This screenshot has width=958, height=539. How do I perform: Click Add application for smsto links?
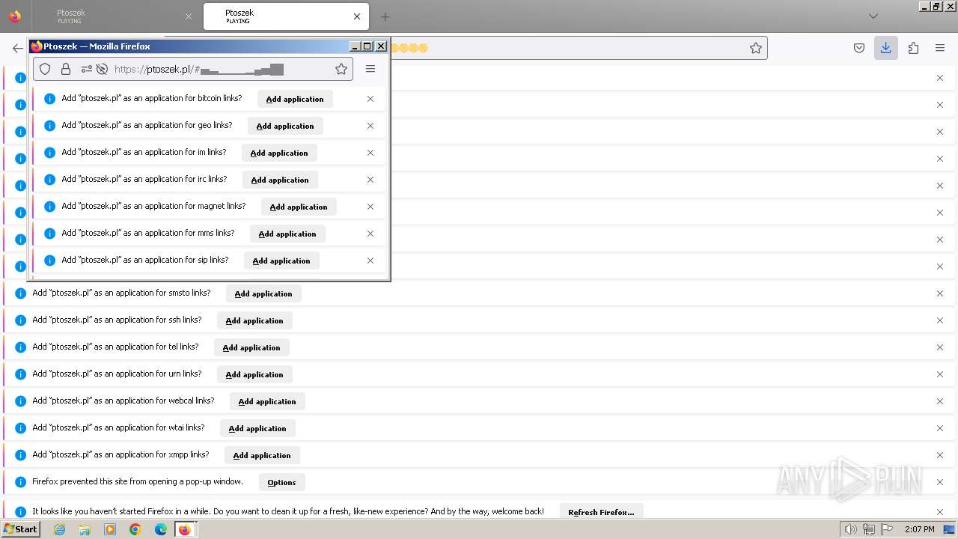(263, 293)
